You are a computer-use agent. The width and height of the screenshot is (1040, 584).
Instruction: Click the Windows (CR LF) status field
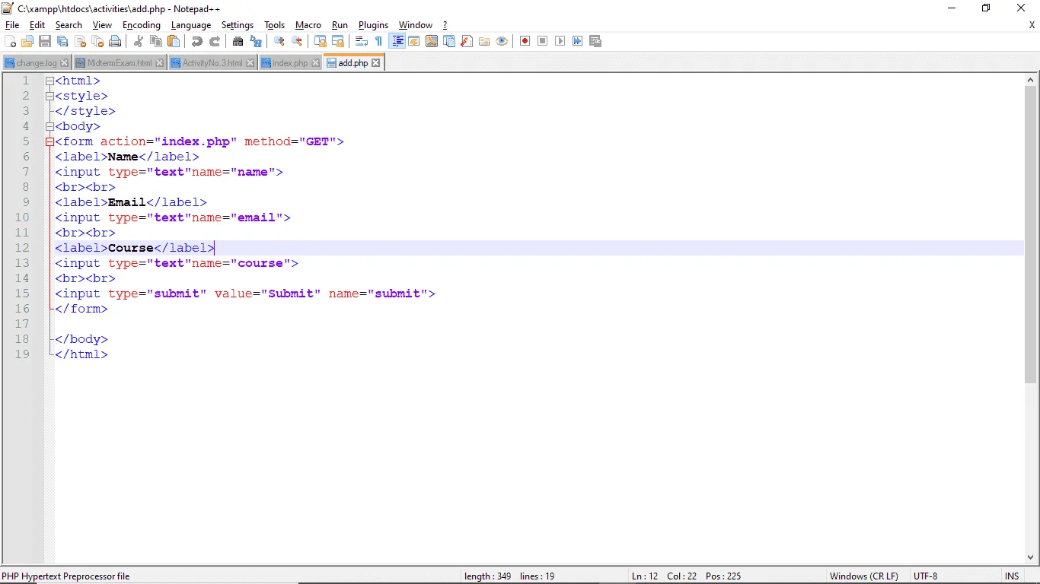864,576
